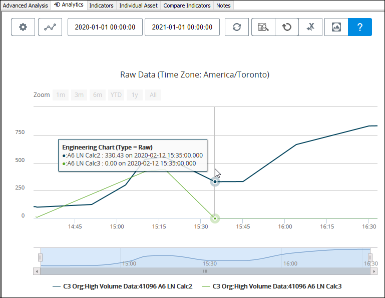Click the 500 y-axis label
The image size is (385, 298).
[20, 160]
